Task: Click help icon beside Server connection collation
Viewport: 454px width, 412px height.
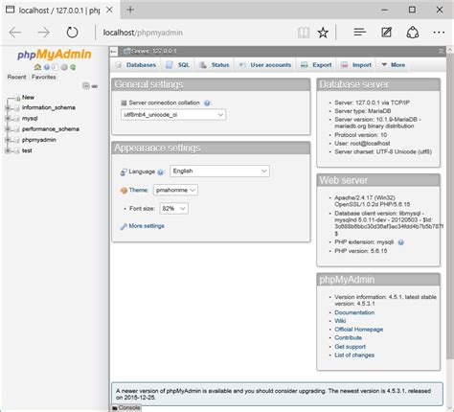Action: click(x=207, y=103)
